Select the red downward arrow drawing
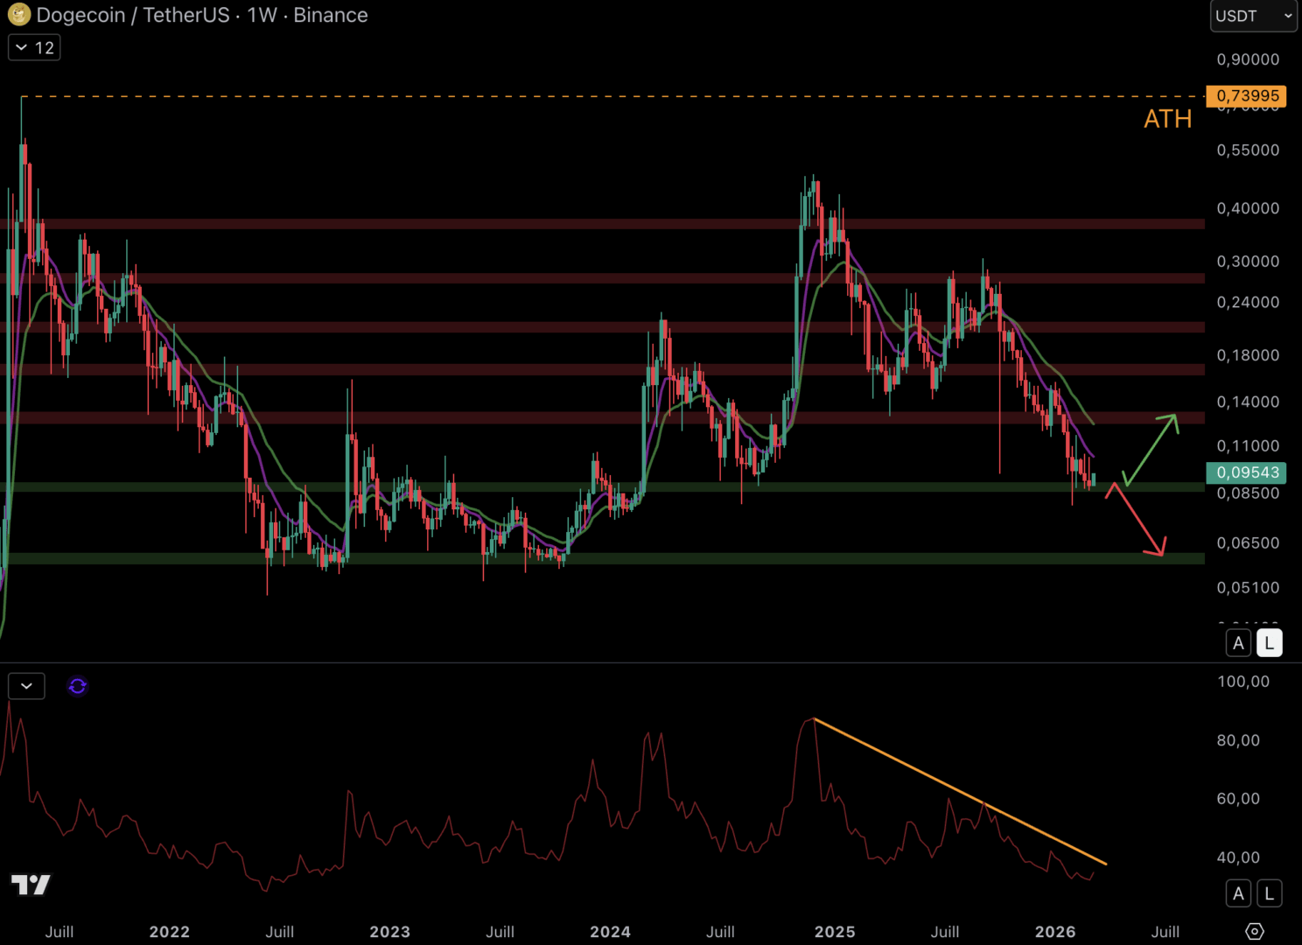Viewport: 1302px width, 945px height. pos(1137,519)
